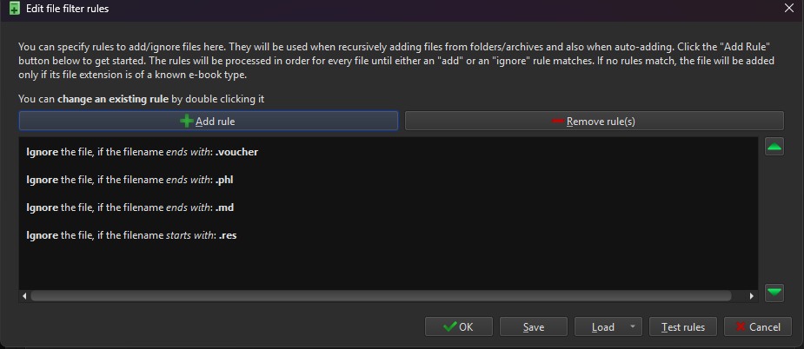Click the calibre book icon in title bar

pyautogui.click(x=15, y=8)
